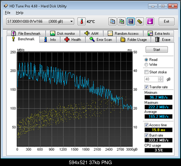Image resolution: width=181 pixels, height=166 pixels.
Task: Close the HD Tune Pro window
Action: click(173, 6)
